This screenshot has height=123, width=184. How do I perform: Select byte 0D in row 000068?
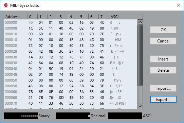[61, 98]
